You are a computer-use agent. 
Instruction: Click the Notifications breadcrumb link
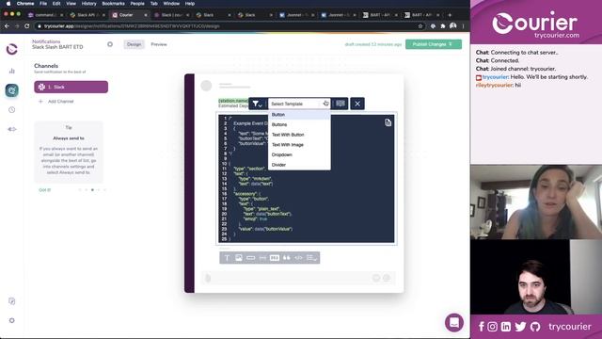46,41
